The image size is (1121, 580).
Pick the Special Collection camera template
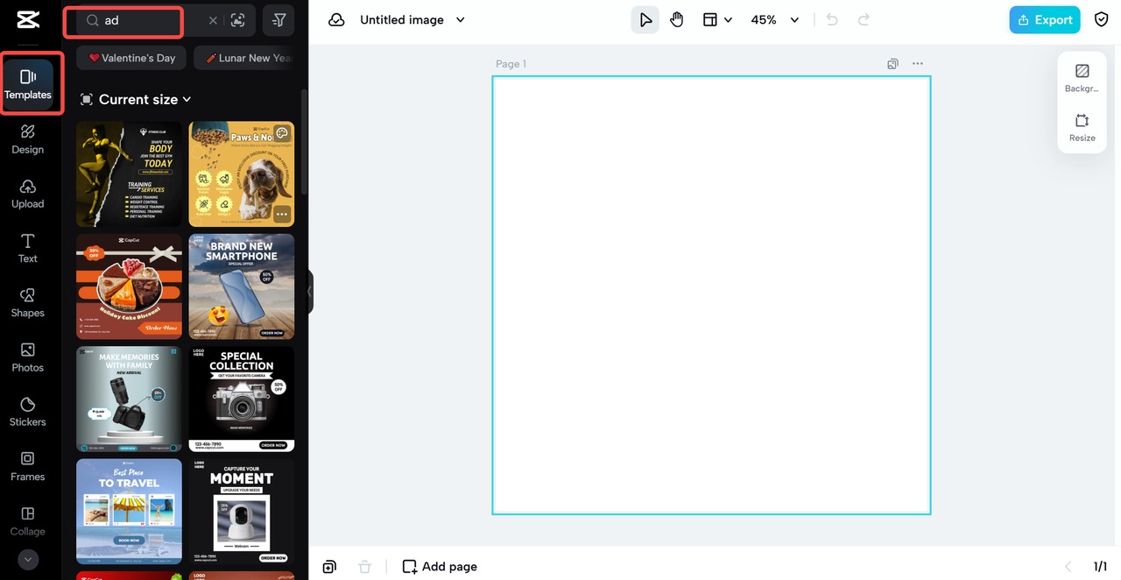[x=242, y=399]
